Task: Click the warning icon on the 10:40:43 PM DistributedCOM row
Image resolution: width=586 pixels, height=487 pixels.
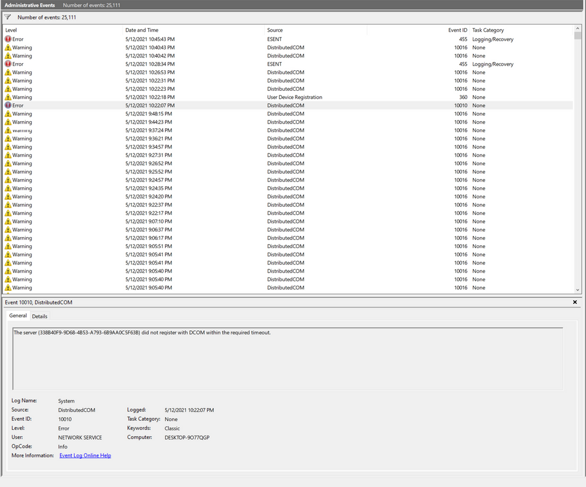Action: (8, 47)
